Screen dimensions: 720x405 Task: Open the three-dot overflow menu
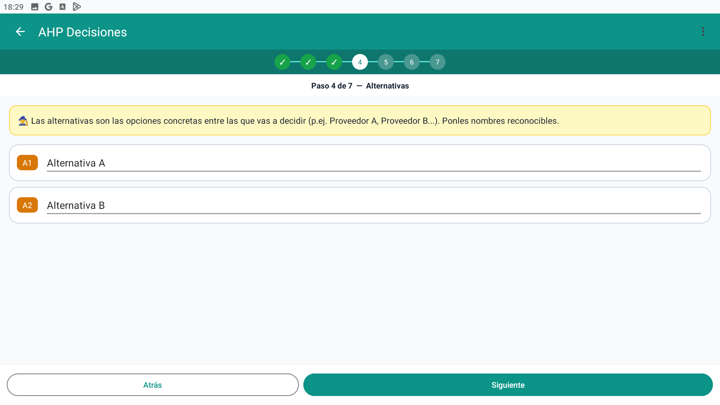click(703, 32)
